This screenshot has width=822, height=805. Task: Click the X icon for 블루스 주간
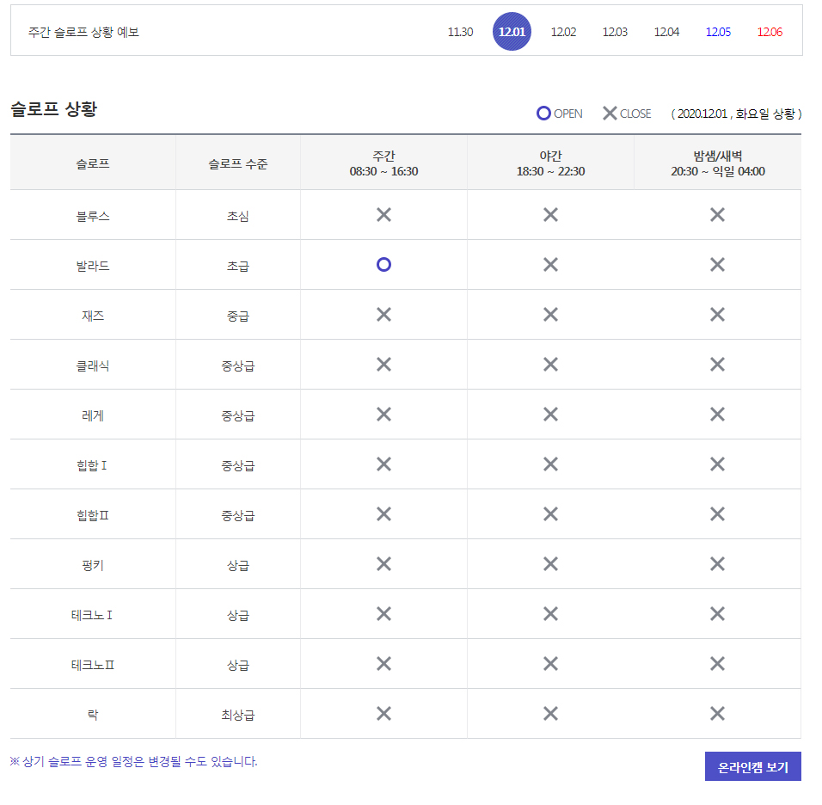(x=383, y=215)
